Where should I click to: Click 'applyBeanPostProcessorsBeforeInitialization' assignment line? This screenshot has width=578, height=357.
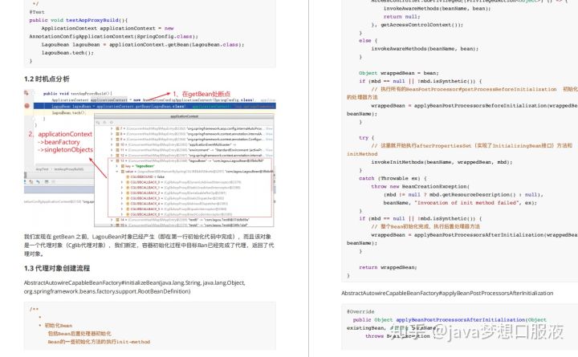click(474, 105)
